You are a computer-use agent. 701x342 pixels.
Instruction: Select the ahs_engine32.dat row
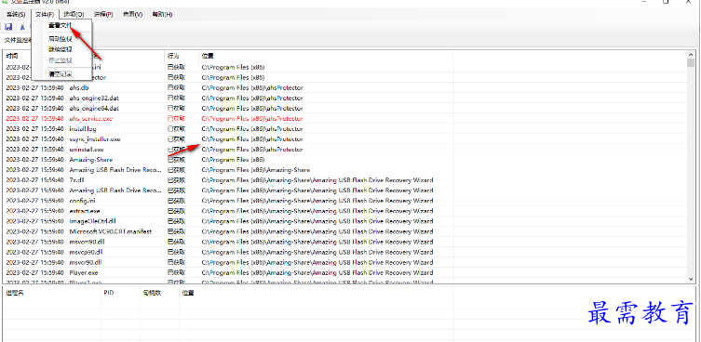click(x=344, y=99)
